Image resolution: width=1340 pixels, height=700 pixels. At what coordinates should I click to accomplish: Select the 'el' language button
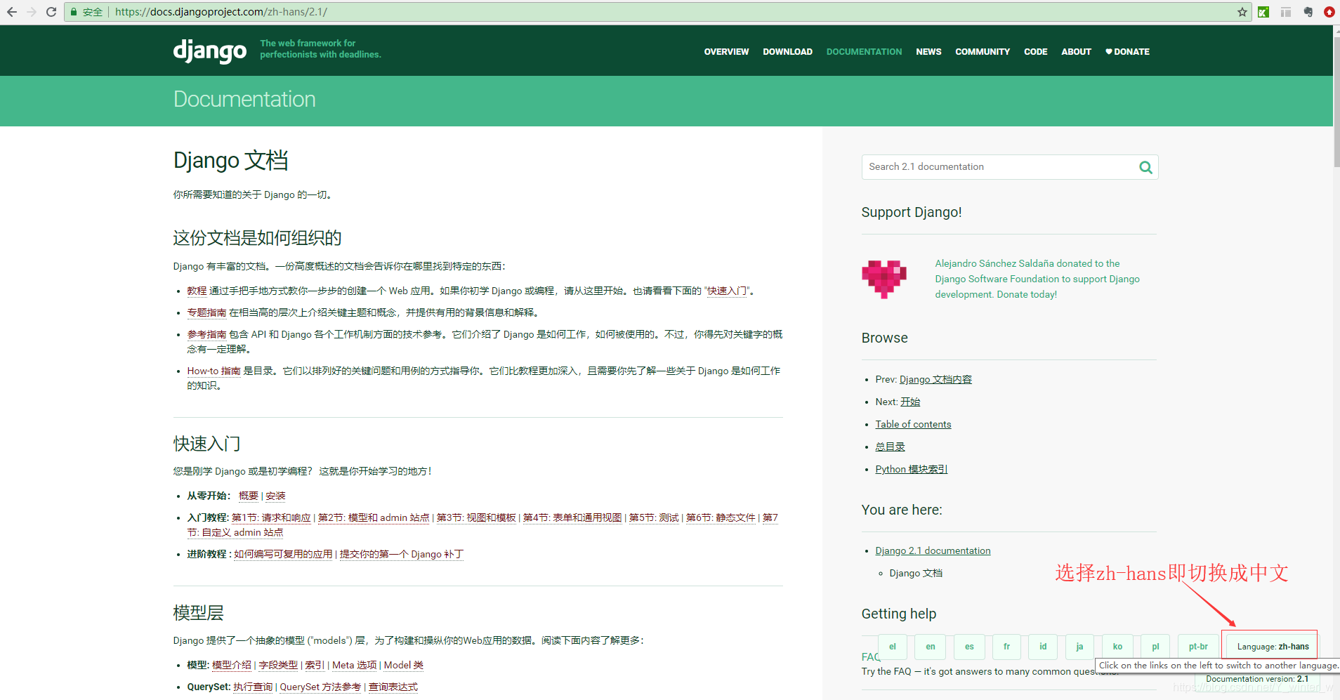coord(893,647)
